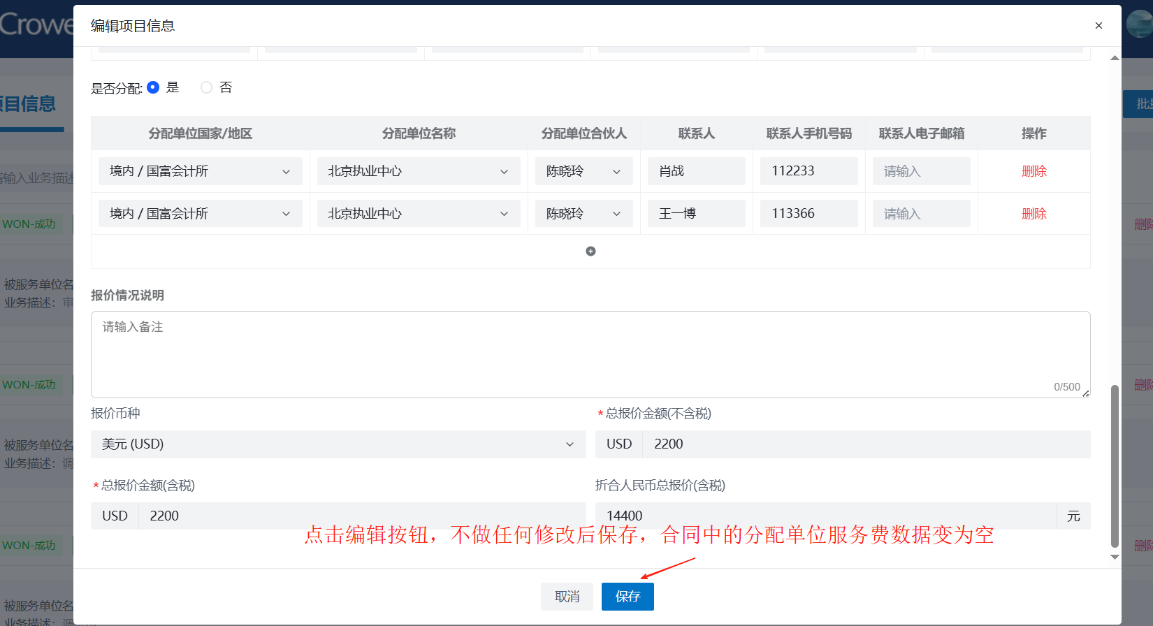Click contact name field containing 王一博
This screenshot has width=1153, height=626.
click(697, 214)
